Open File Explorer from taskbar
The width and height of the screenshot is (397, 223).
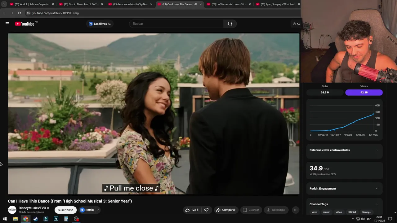coord(15,219)
